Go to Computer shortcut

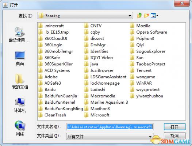pyautogui.click(x=20, y=105)
